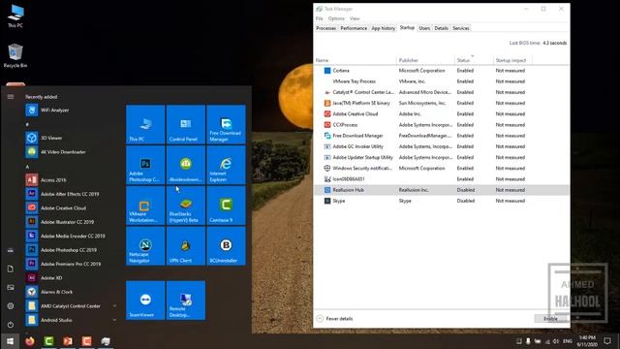The height and width of the screenshot is (349, 620).
Task: Open the Power options in start menu
Action: point(11,325)
